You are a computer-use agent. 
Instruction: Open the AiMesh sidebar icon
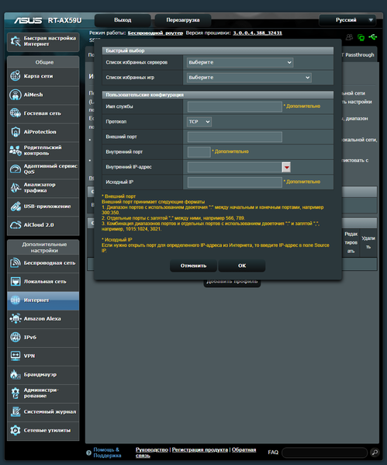pos(15,95)
